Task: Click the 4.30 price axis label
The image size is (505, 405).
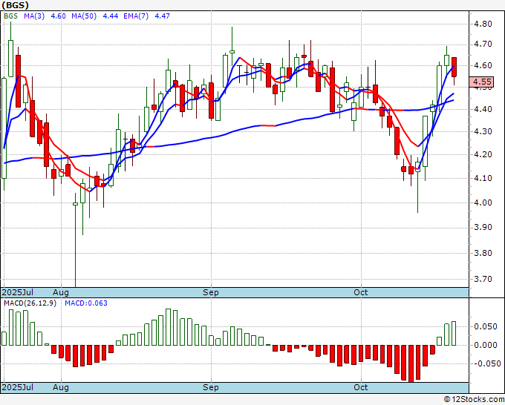Action: click(483, 131)
